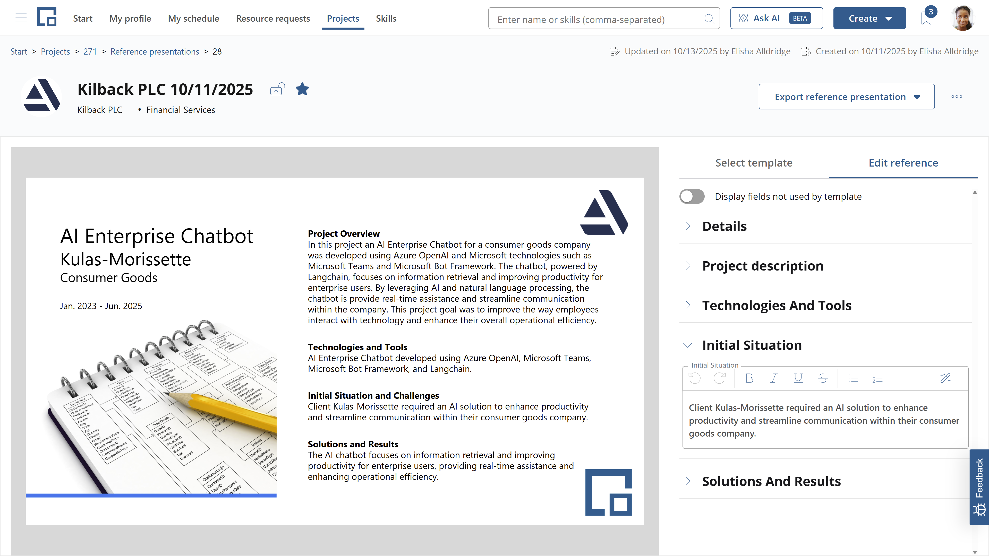This screenshot has width=989, height=556.
Task: Insert a bulleted list in editor
Action: point(853,378)
